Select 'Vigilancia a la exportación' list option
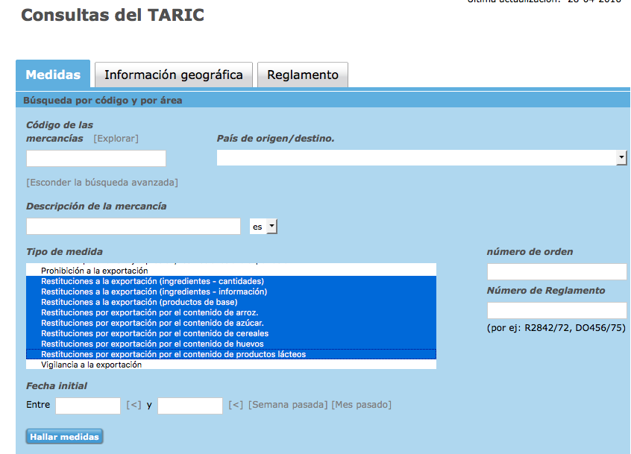631x454 pixels. pos(91,365)
